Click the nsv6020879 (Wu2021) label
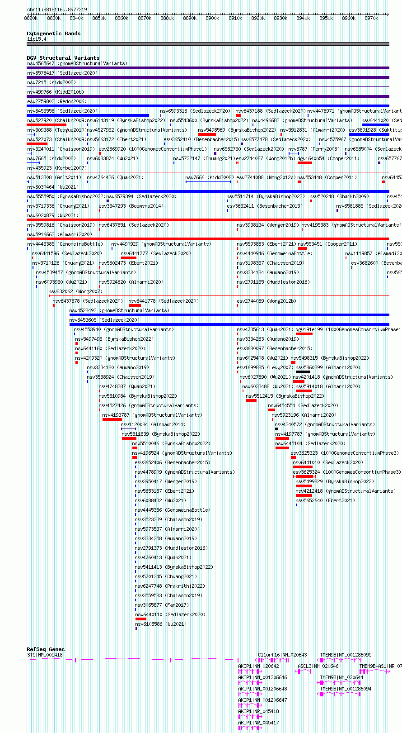The image size is (402, 733). click(52, 215)
